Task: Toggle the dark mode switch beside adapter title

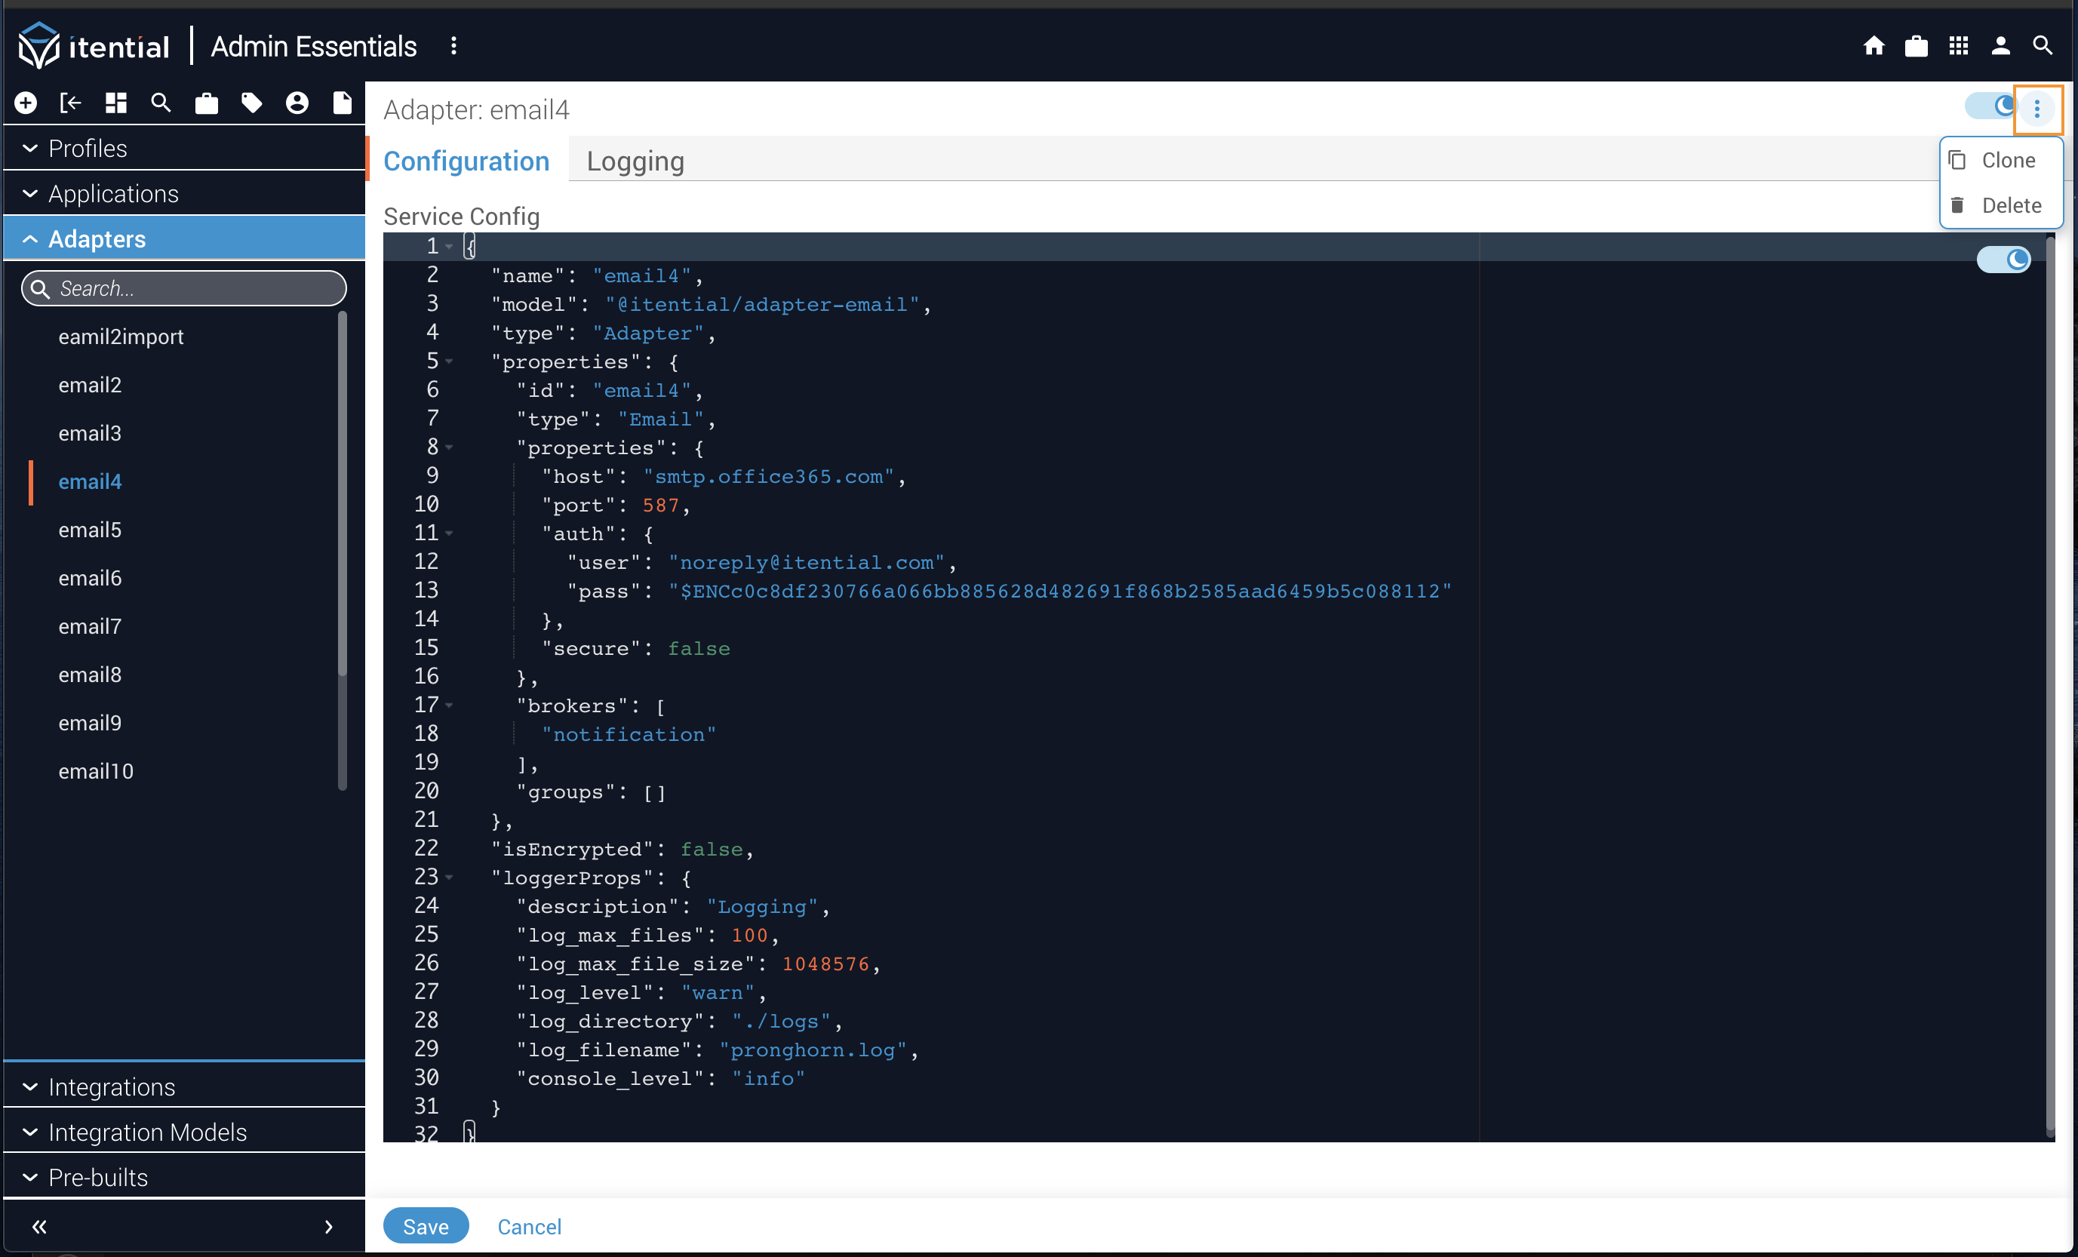Action: click(x=1990, y=106)
